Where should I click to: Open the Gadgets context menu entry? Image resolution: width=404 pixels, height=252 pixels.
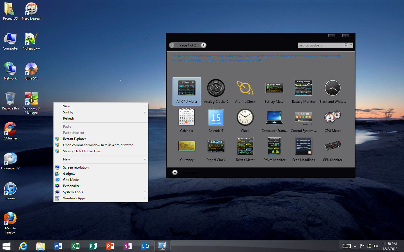coord(69,173)
